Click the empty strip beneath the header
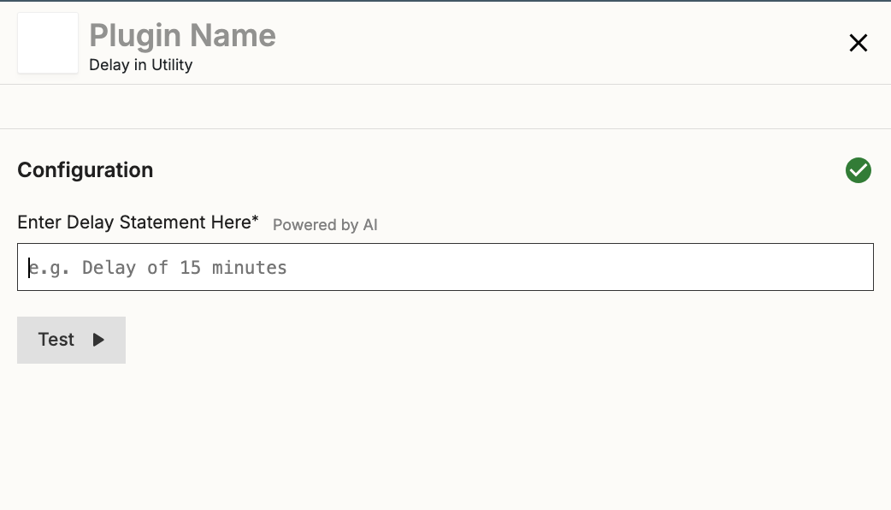 pyautogui.click(x=445, y=107)
